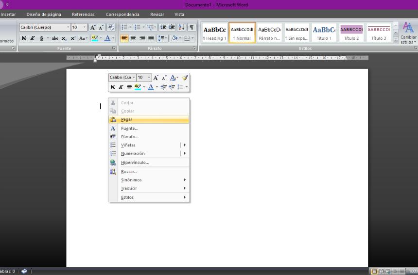
Task: Choose Pegar from the context menu
Action: click(x=126, y=119)
